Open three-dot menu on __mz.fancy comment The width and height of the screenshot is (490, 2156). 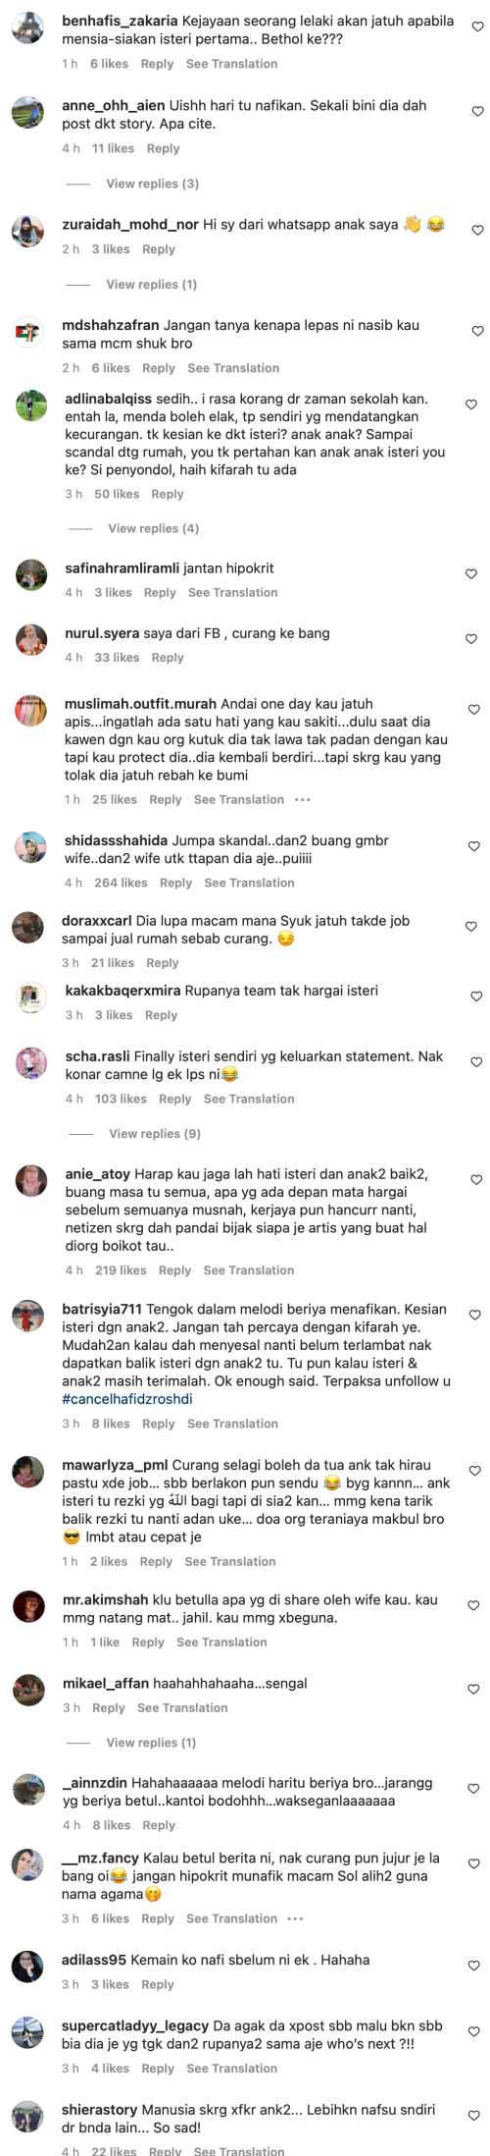tap(295, 1918)
